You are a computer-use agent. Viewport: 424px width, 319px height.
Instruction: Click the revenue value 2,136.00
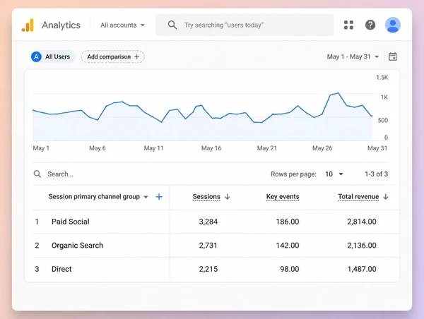tap(362, 246)
